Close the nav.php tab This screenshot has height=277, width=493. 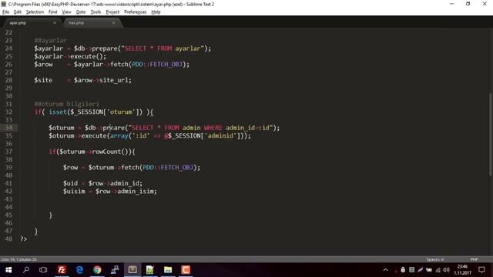pyautogui.click(x=113, y=23)
